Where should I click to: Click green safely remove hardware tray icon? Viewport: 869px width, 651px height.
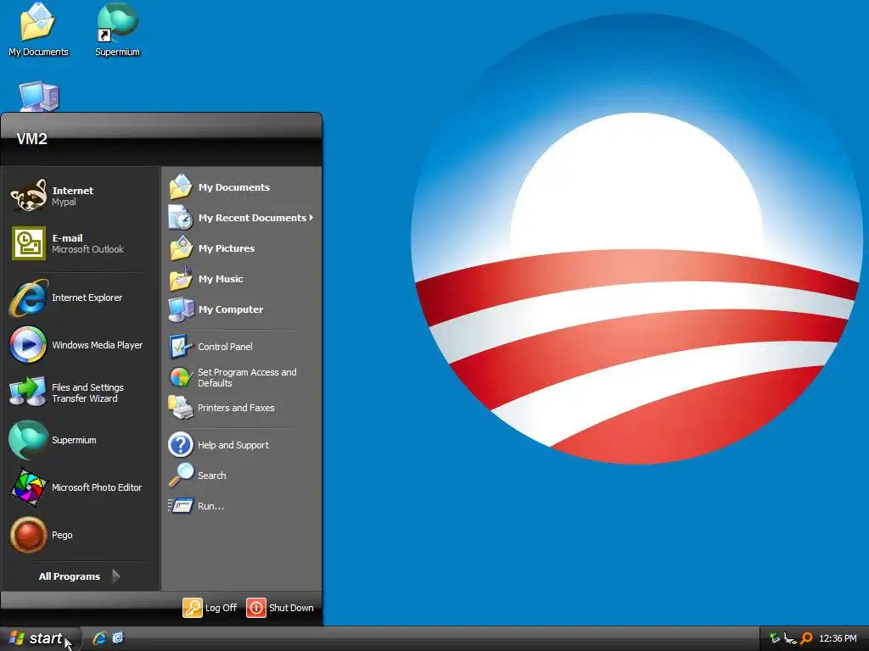[775, 639]
